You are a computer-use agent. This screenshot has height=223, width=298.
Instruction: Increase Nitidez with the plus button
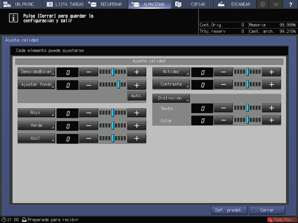271,72
